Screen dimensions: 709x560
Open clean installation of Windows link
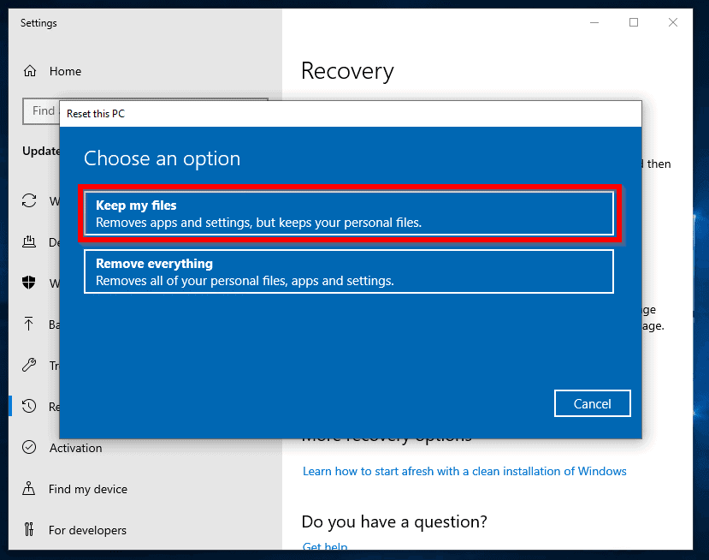coord(464,471)
